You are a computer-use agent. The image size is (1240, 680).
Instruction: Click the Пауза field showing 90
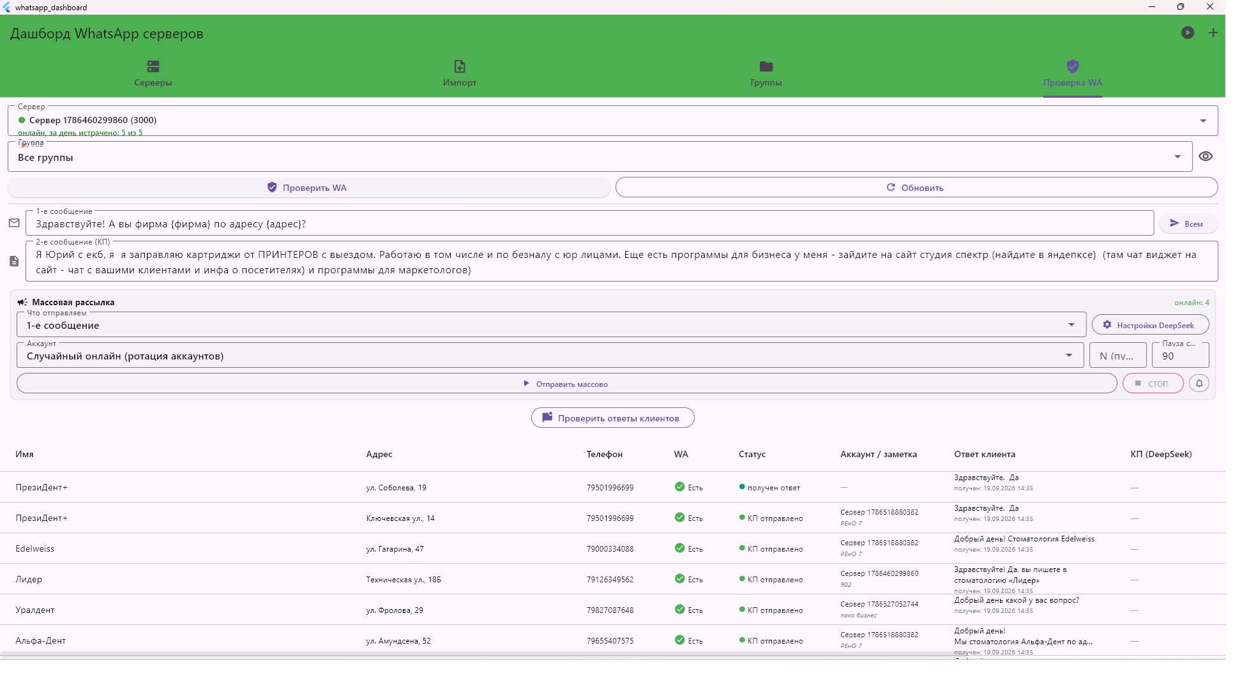(1180, 356)
